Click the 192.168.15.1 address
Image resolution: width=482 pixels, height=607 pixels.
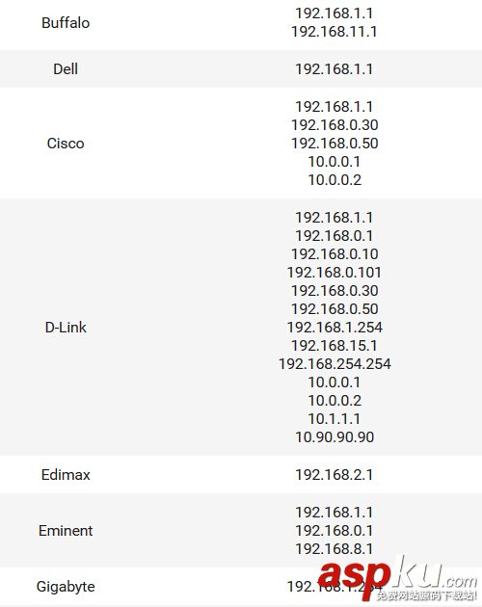click(335, 346)
